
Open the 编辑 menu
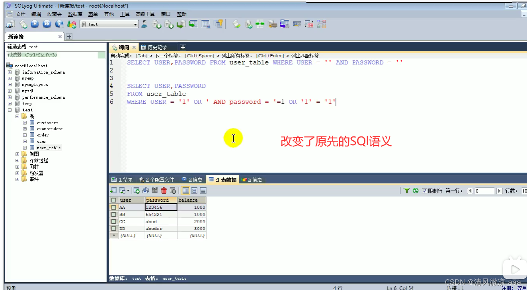click(x=36, y=14)
